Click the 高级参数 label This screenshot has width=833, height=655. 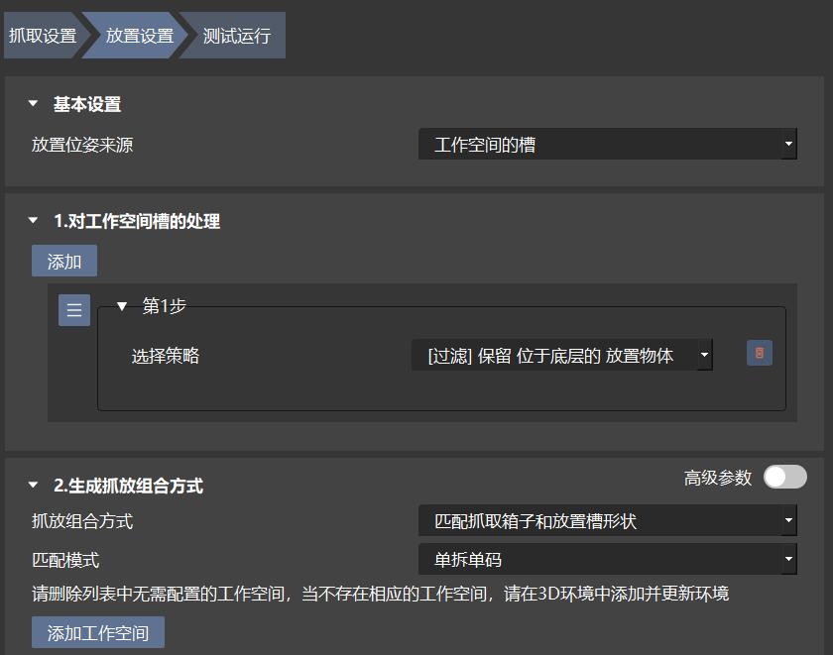click(718, 478)
